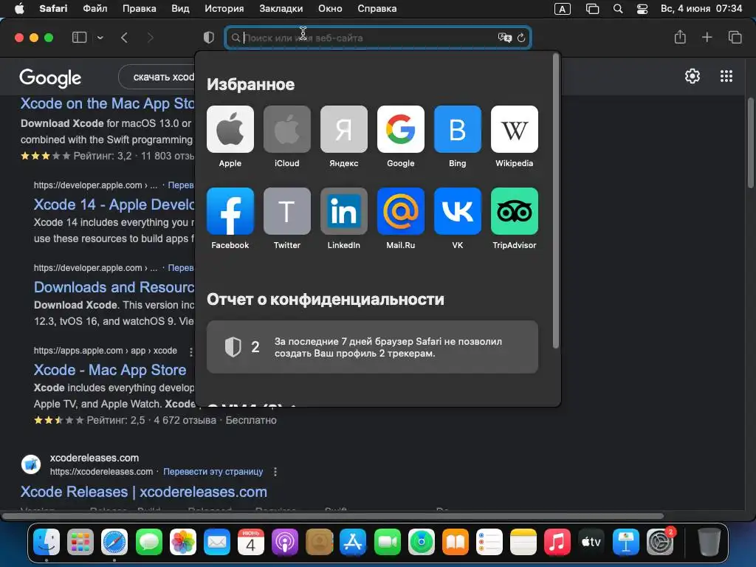
Task: Click the date and time in menu bar
Action: [701, 8]
